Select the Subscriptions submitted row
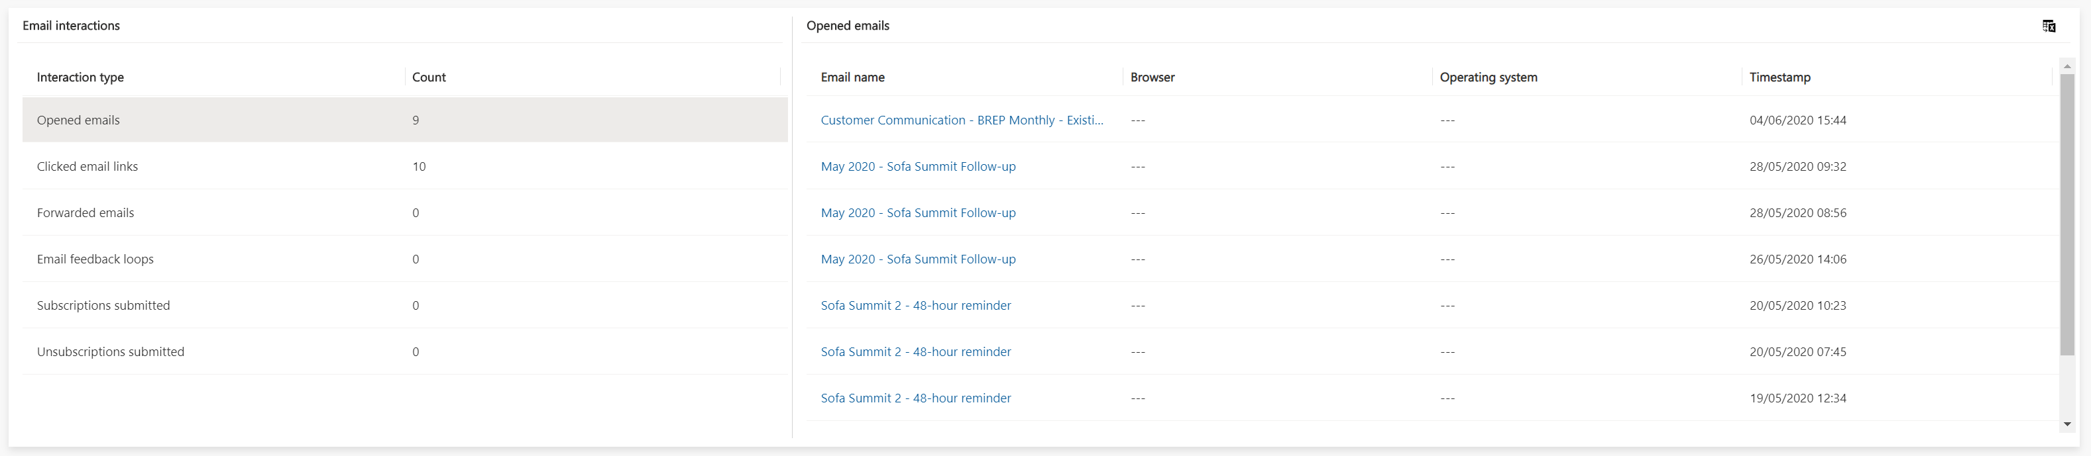The image size is (2091, 456). point(405,305)
